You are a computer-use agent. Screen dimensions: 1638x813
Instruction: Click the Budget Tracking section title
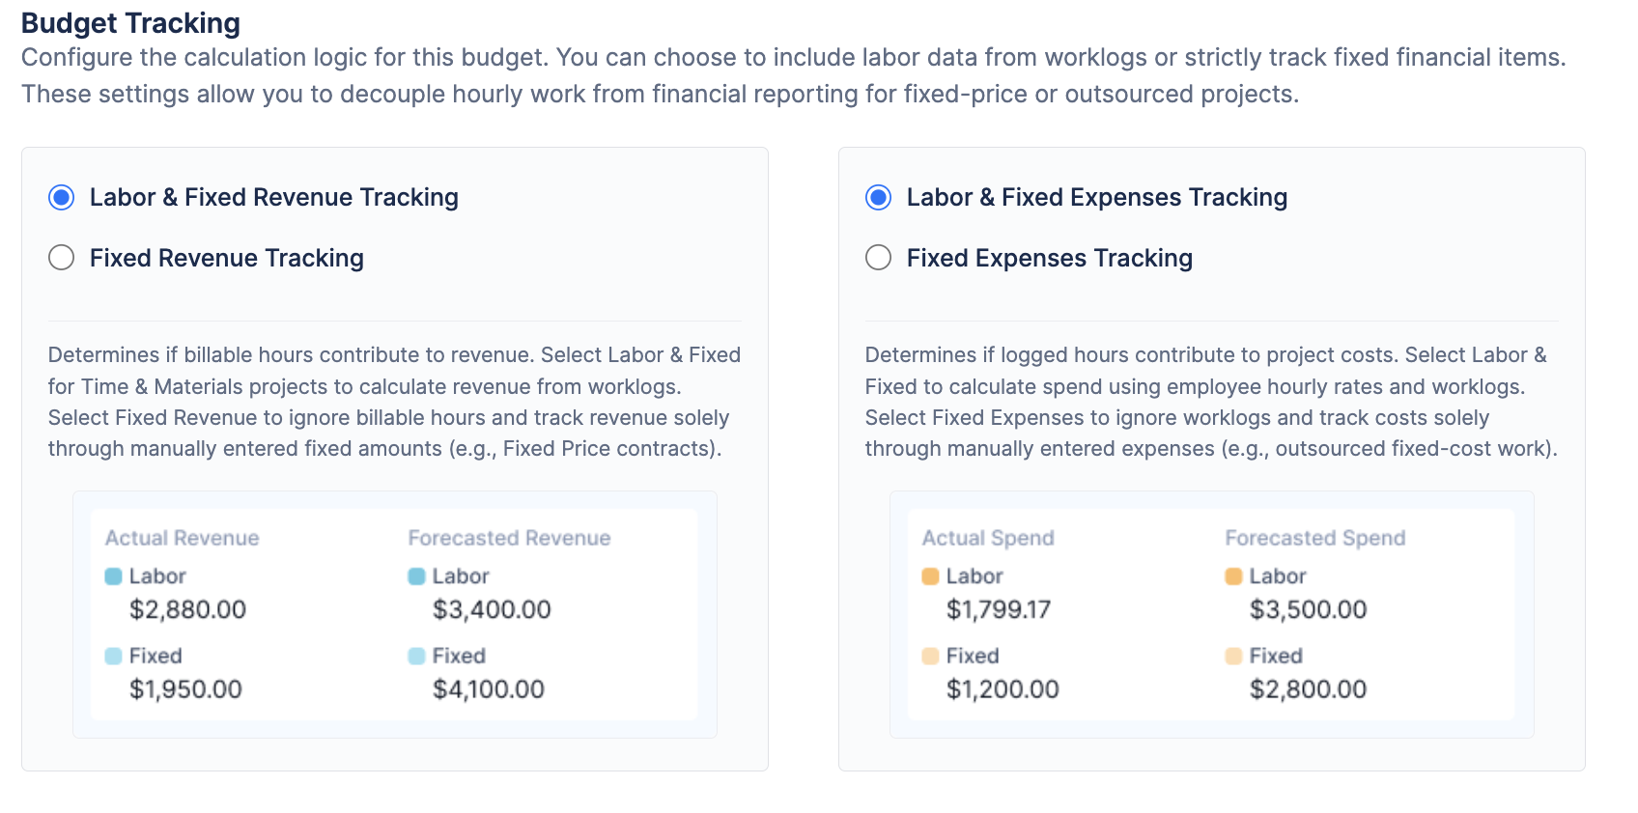point(130,23)
